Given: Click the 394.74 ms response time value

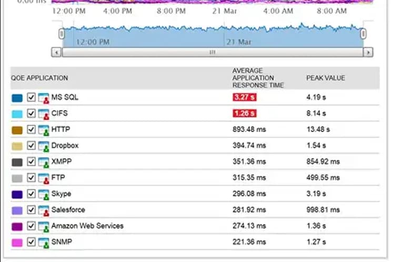Looking at the screenshot, I should (249, 145).
